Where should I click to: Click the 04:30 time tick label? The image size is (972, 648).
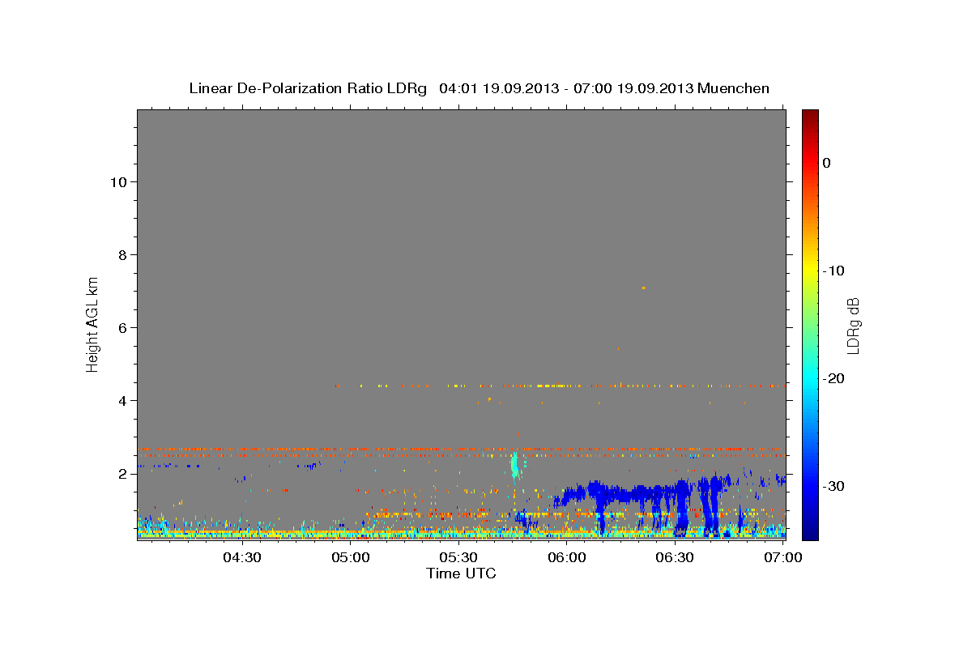241,558
